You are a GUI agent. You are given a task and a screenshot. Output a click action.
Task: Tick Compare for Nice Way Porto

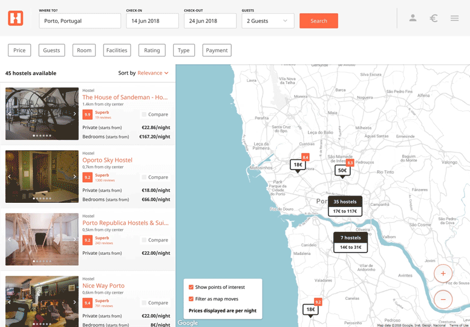coord(144,303)
